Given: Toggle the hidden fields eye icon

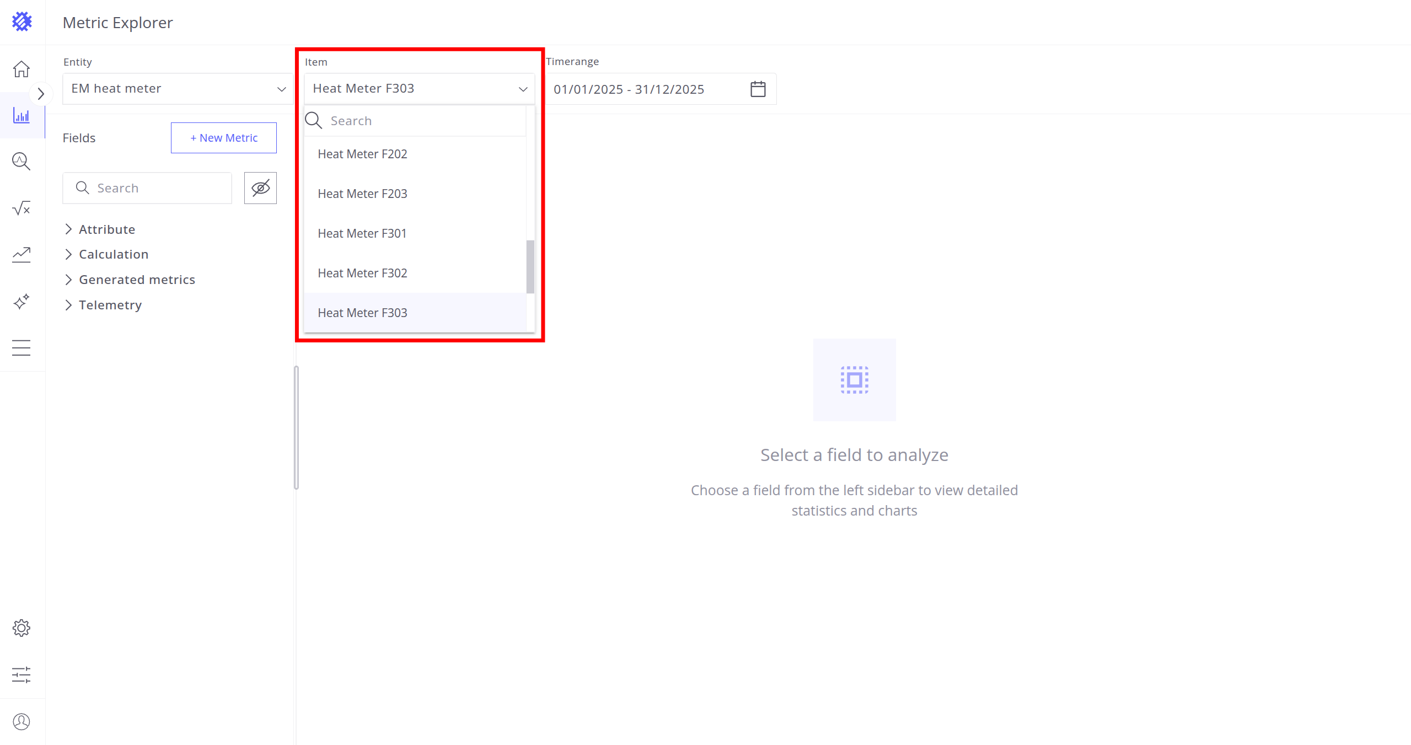Looking at the screenshot, I should [260, 188].
